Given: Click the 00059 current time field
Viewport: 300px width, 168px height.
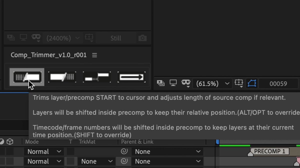Looking at the screenshot, I should [278, 84].
